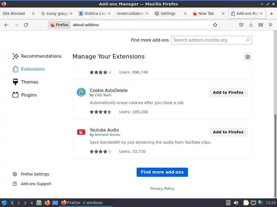This screenshot has width=277, height=207.
Task: Open the Add-ons Support link
Action: pyautogui.click(x=32, y=184)
